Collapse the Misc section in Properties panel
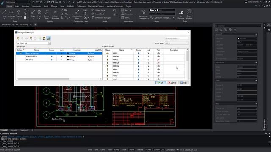Viewport: 271px width, 152px height. [256, 104]
